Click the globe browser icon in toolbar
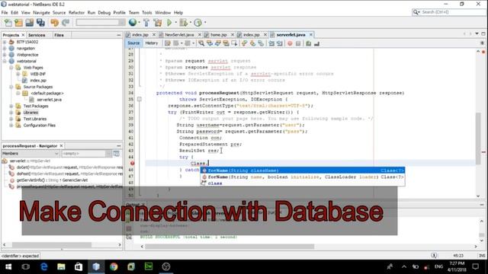488x274 pixels. coord(133,22)
